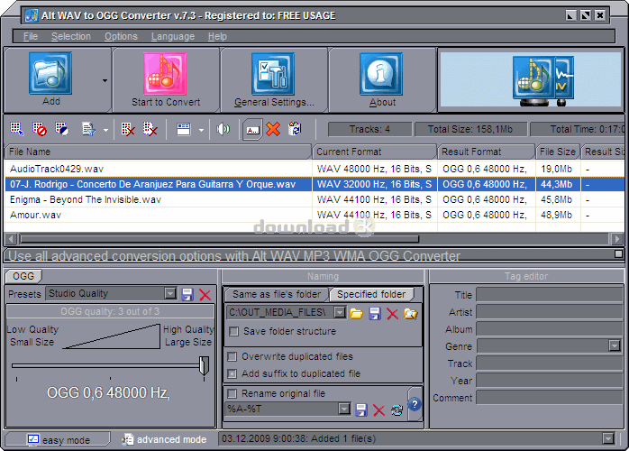Viewport: 629px width, 451px height.
Task: Click the invert selection icon
Action: pyautogui.click(x=62, y=129)
